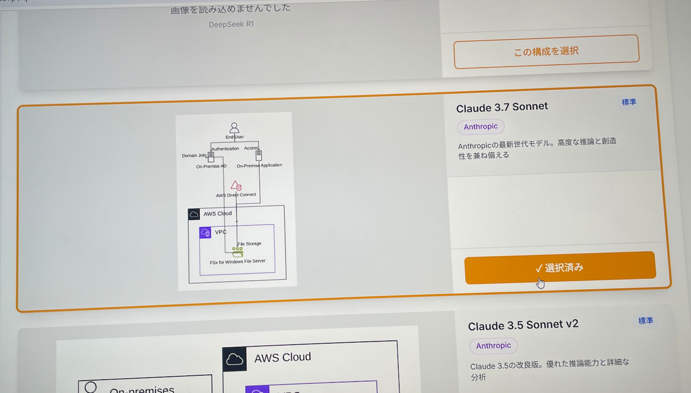Click the On-premises box label in the bottom diagram
The width and height of the screenshot is (691, 393).
(x=141, y=389)
